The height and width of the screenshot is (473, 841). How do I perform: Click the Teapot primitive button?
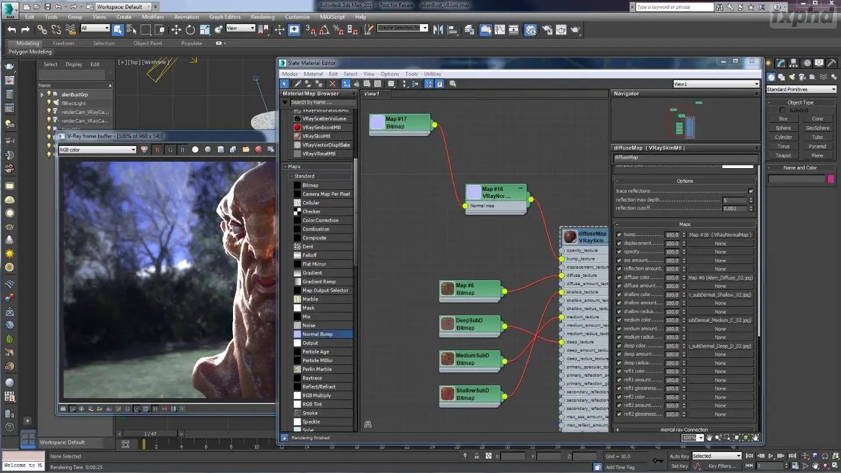[x=783, y=155]
